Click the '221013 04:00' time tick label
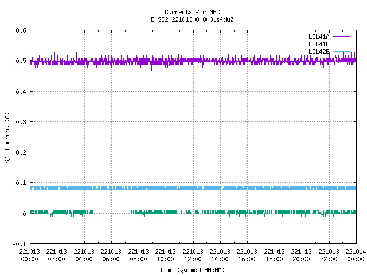367x275 pixels. (x=84, y=255)
